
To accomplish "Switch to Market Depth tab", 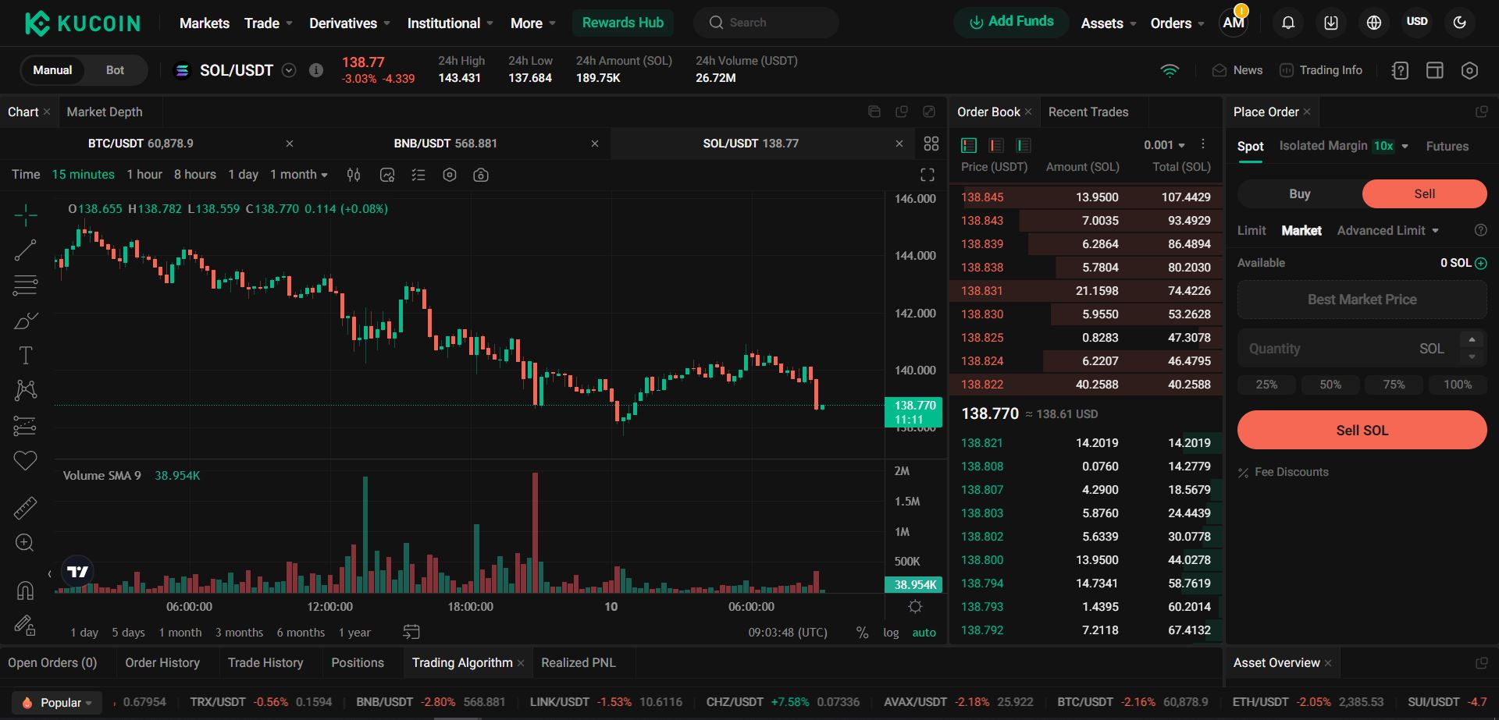I will pos(105,112).
